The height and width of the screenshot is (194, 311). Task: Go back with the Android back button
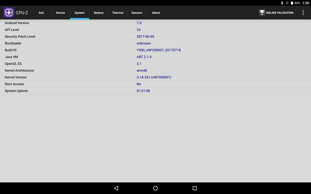click(116, 188)
